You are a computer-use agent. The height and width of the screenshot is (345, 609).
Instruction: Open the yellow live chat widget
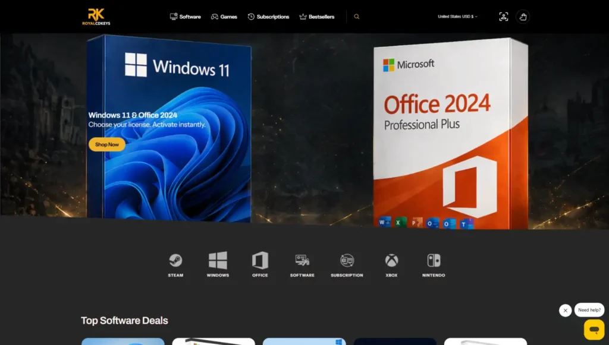[594, 330]
